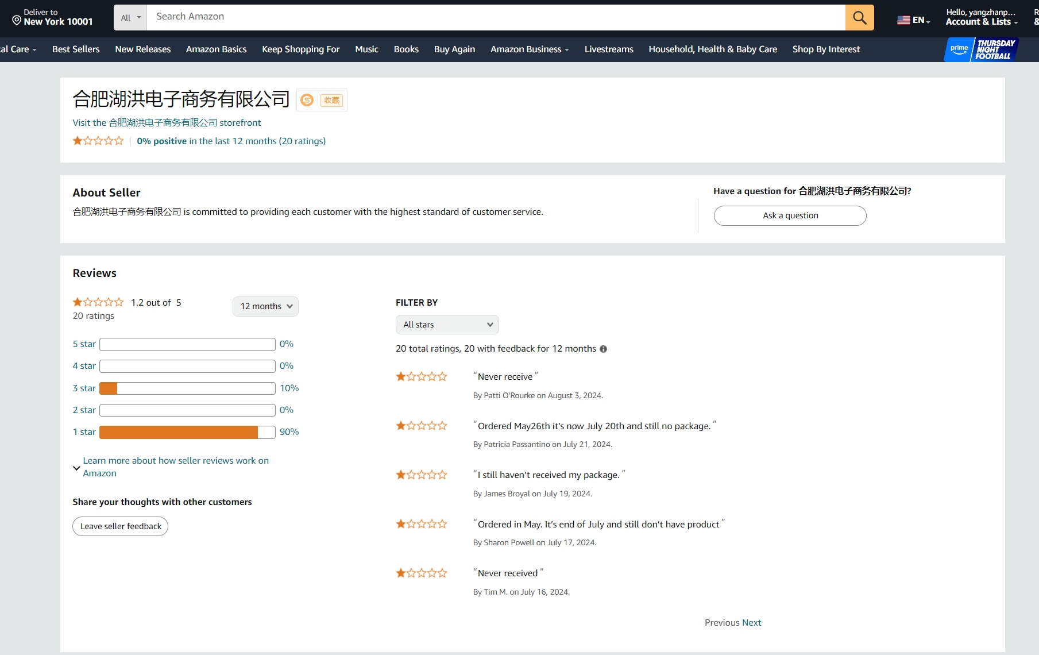Click stars of Patricia Passantino's review
Screen dimensions: 1039x655
tap(422, 426)
